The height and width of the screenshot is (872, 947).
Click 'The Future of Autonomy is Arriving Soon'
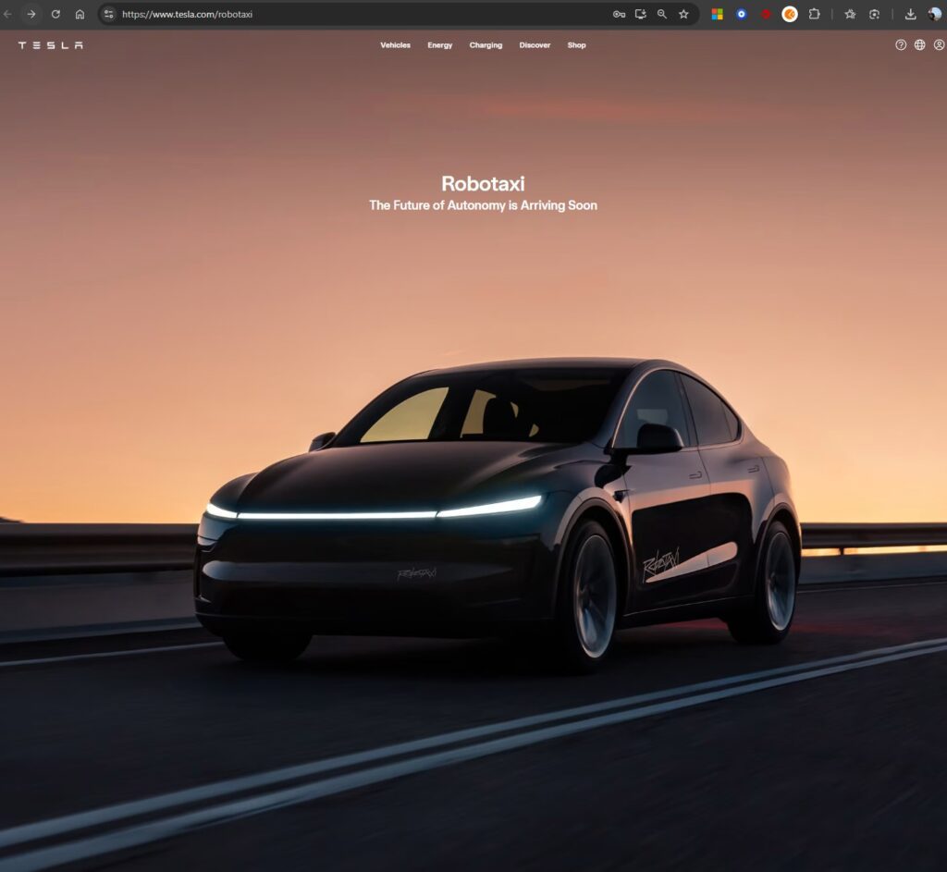pos(483,205)
